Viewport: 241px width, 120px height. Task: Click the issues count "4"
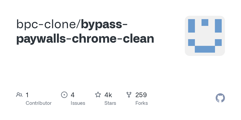click(x=73, y=95)
